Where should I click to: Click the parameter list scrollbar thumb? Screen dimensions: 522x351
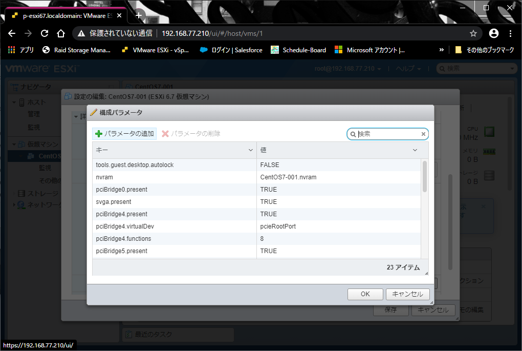(x=424, y=176)
